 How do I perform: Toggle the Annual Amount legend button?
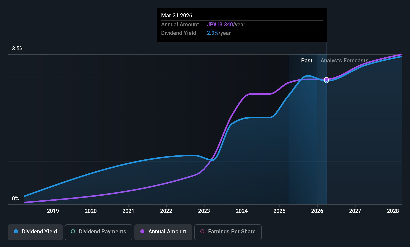(x=163, y=232)
